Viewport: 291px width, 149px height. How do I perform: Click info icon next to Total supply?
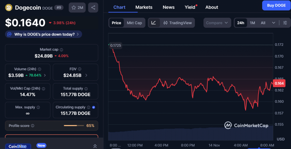(x=86, y=89)
